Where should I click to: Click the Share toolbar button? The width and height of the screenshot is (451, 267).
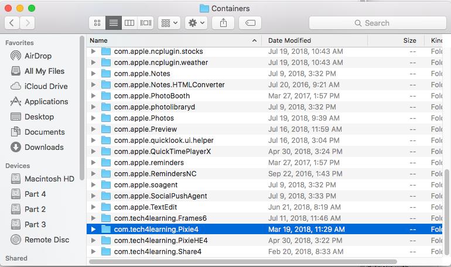(223, 23)
